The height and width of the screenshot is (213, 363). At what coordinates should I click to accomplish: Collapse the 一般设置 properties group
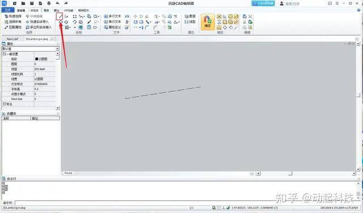pos(5,54)
